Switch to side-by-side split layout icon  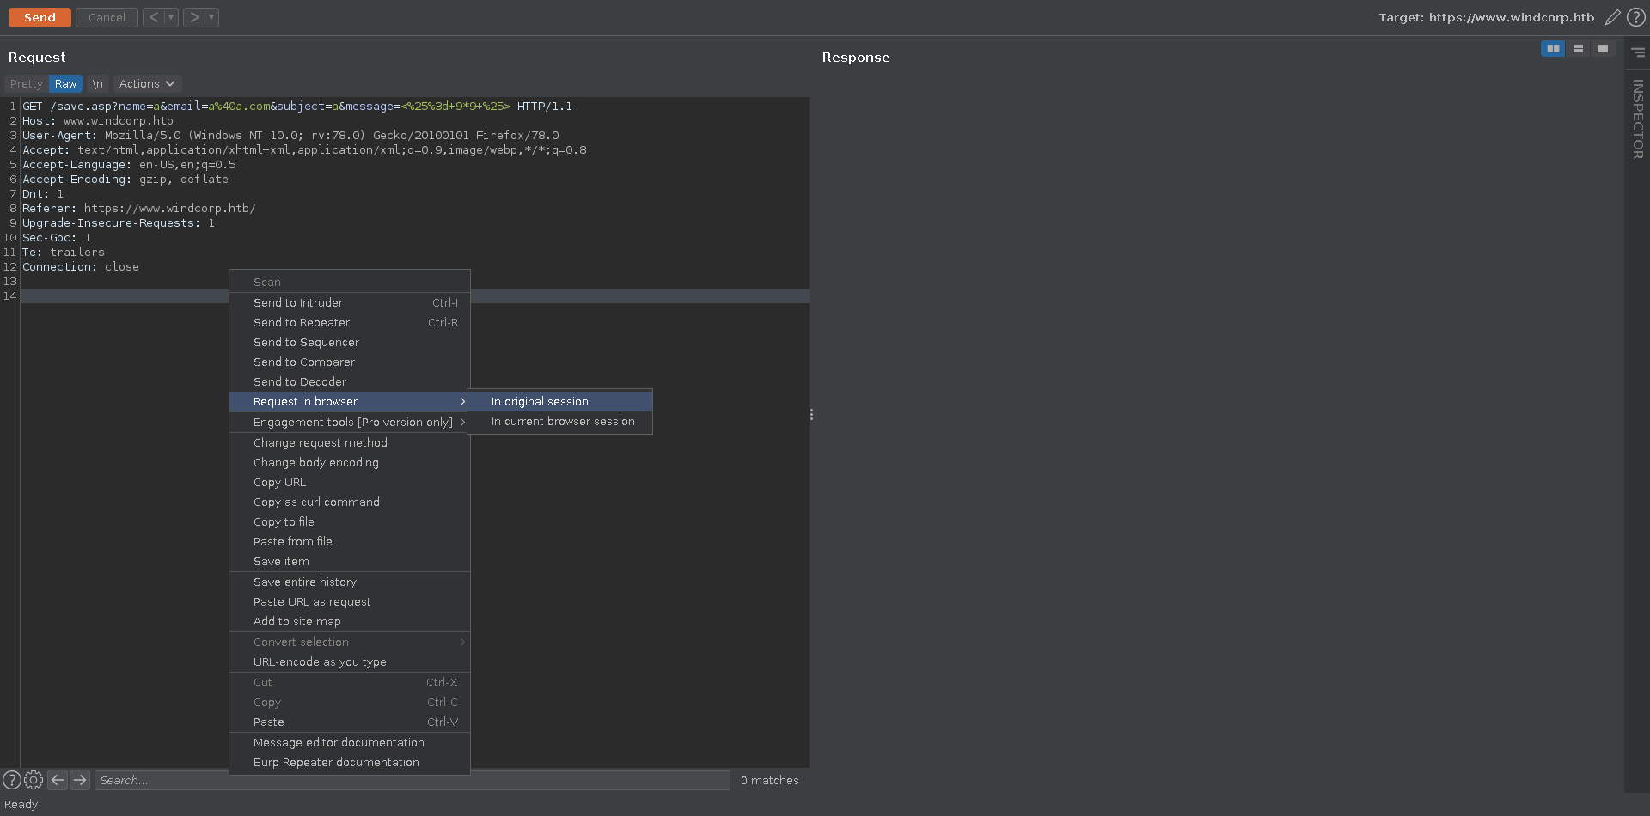click(1553, 49)
